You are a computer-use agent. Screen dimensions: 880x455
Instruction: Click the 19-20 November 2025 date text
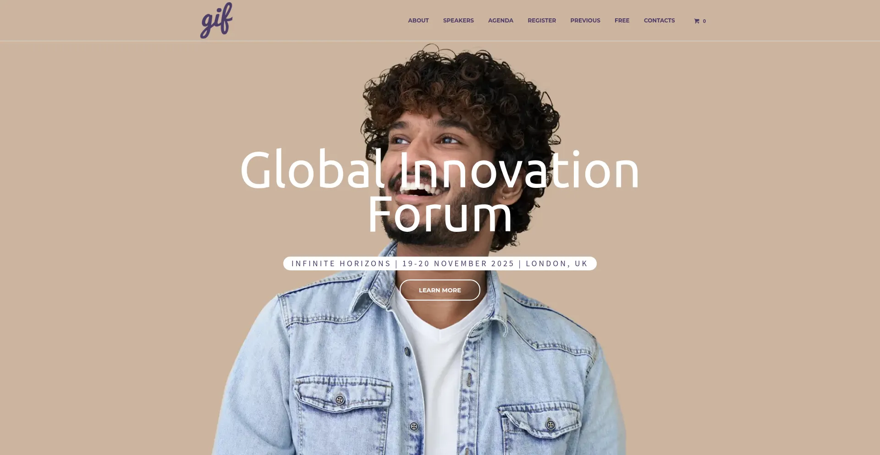[x=458, y=263]
